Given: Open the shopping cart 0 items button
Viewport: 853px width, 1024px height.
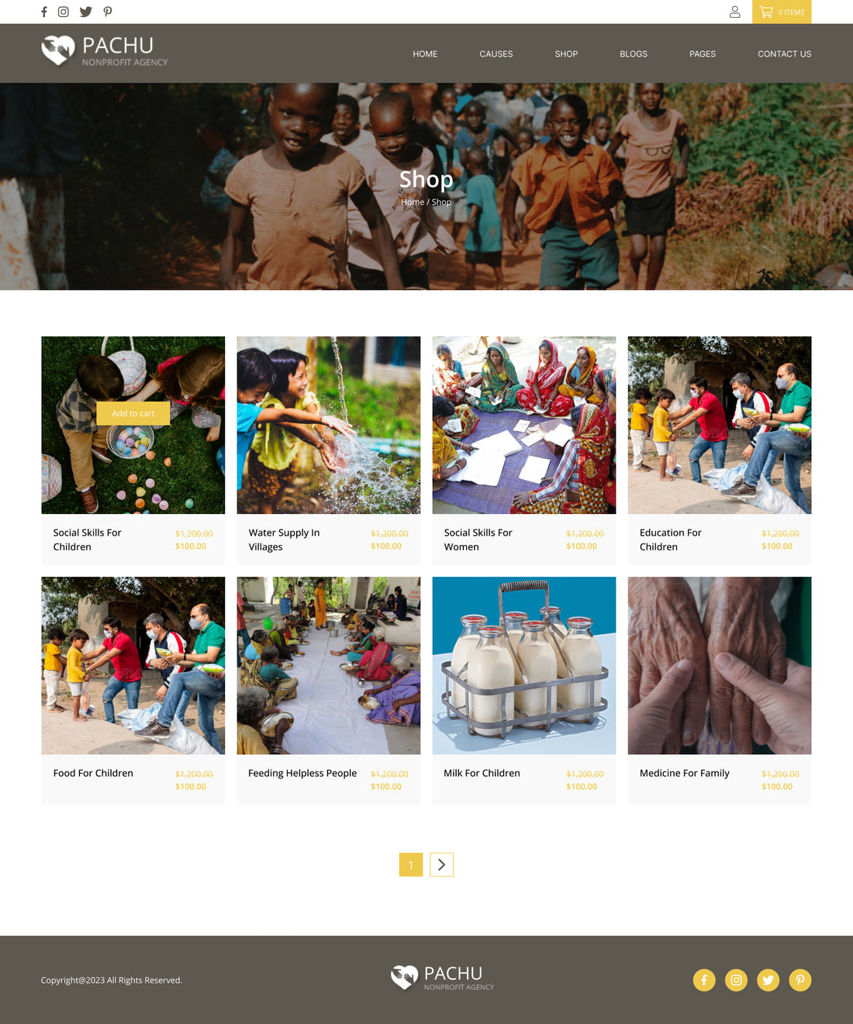Looking at the screenshot, I should (782, 12).
